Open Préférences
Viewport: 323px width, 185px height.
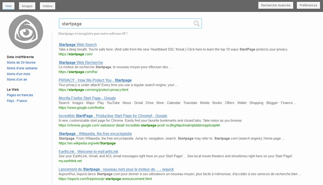tap(308, 5)
